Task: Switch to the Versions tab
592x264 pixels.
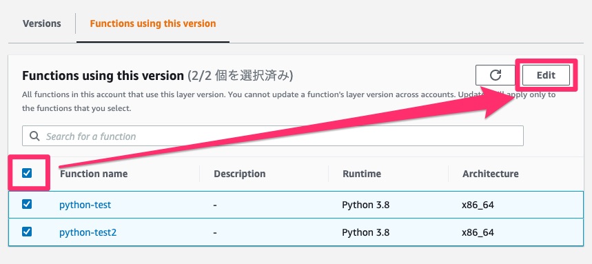Action: click(41, 23)
